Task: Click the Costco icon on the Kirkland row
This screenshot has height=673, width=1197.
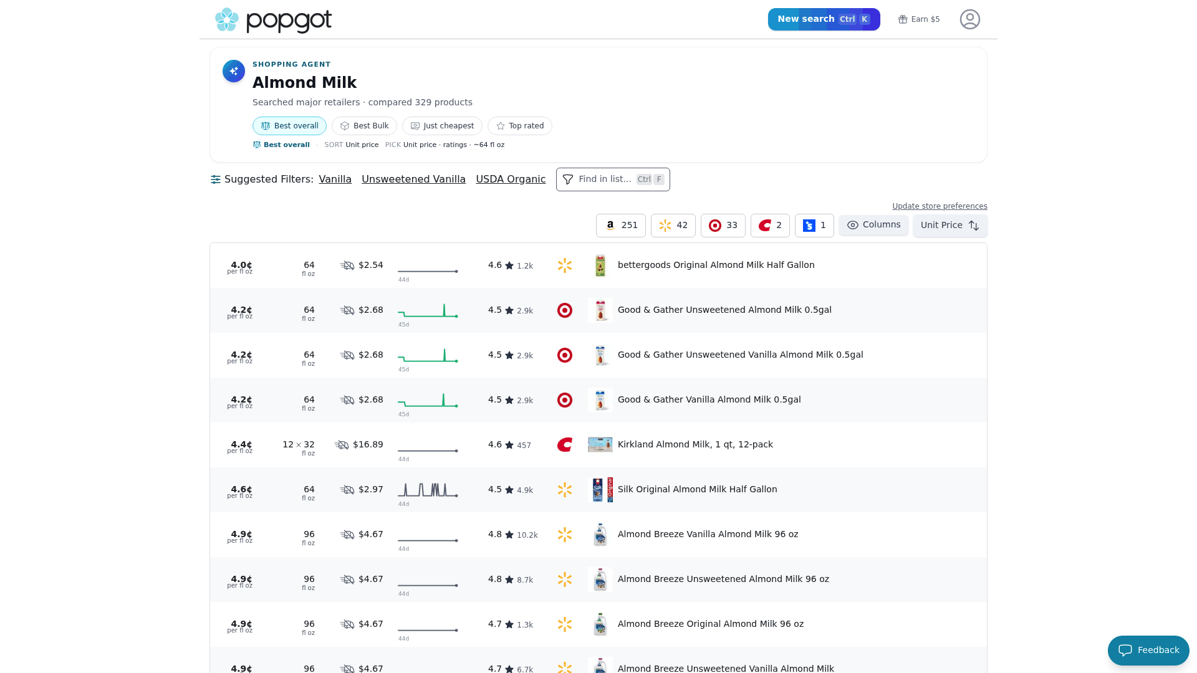Action: click(565, 445)
